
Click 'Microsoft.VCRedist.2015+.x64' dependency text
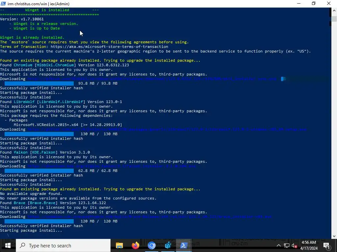pos(46,125)
